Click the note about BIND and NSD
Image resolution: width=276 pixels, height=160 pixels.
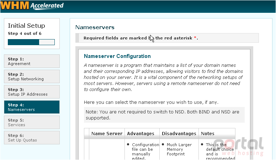tap(164, 115)
